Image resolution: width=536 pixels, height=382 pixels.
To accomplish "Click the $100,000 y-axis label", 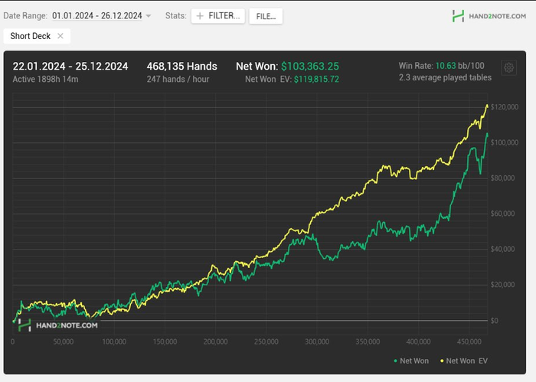I will (x=505, y=142).
